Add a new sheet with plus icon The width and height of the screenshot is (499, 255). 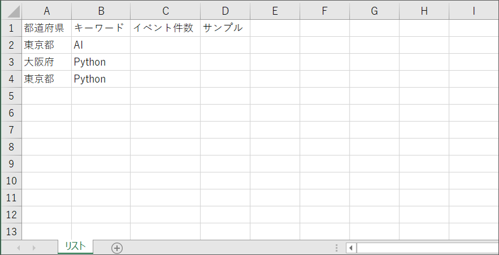click(117, 248)
